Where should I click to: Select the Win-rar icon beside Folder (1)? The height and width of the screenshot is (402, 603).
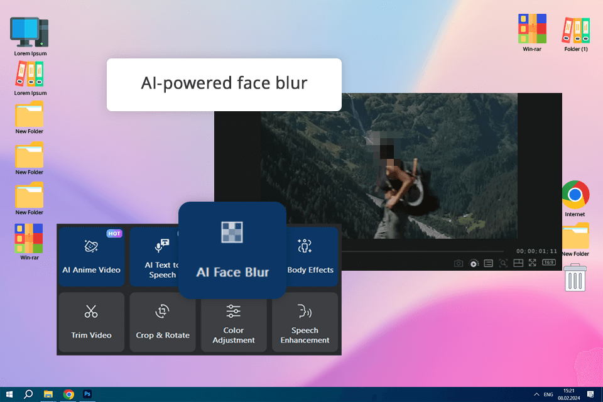[x=532, y=33]
